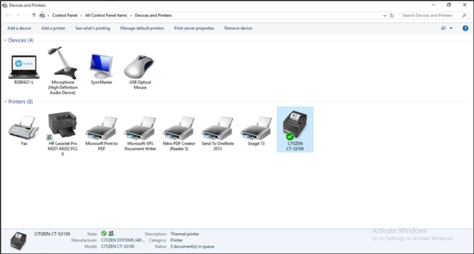The height and width of the screenshot is (254, 474).
Task: Select the CITIZEN CT-S310II thermal printer
Action: tap(295, 129)
